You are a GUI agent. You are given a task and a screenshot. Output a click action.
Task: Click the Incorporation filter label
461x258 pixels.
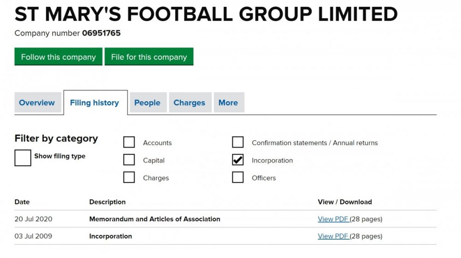tap(272, 161)
